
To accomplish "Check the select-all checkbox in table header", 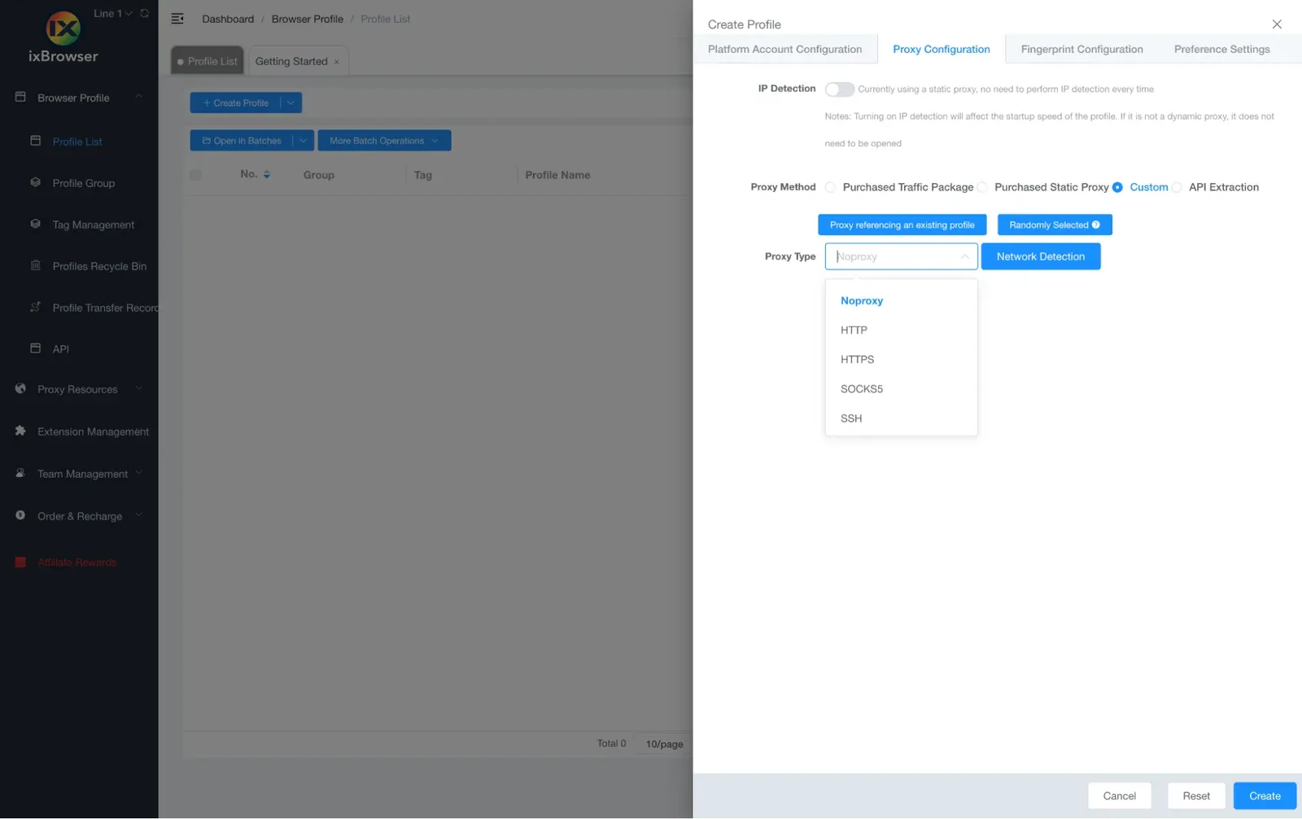I will (x=195, y=175).
